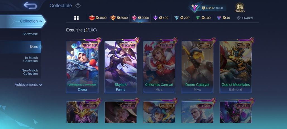Expand the Achievements sidebar section
287x129 pixels.
(x=28, y=85)
